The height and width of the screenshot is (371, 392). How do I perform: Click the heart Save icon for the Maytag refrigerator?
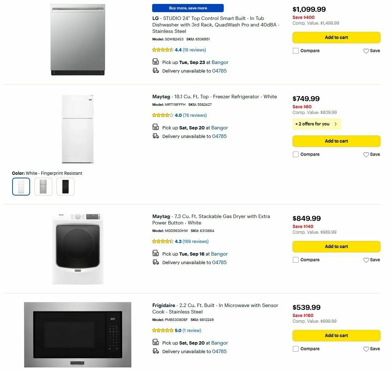[x=366, y=154]
